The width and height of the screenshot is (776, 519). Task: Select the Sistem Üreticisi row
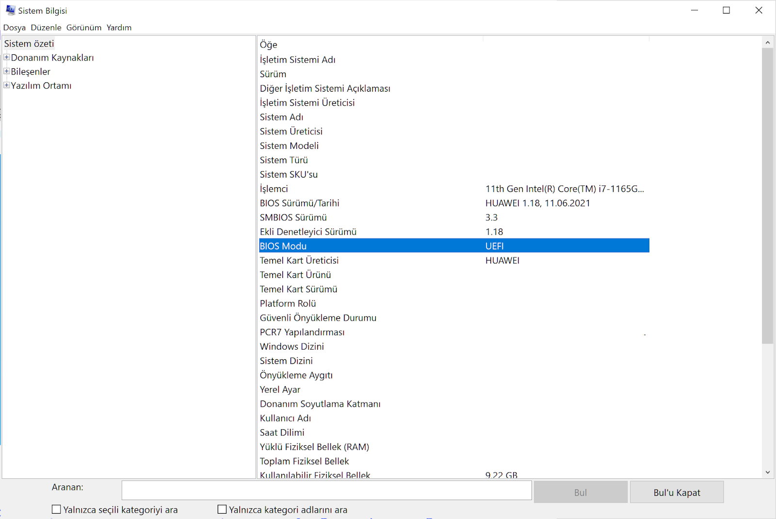tap(454, 131)
